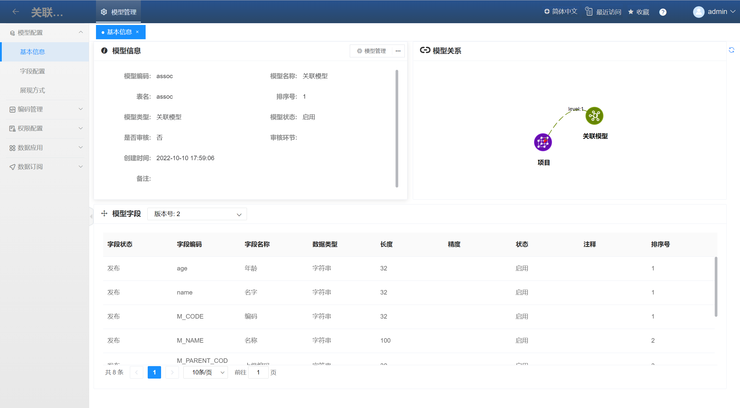Screen dimensions: 740x408
Task: Close the 基本信息 tab
Action: pyautogui.click(x=137, y=32)
